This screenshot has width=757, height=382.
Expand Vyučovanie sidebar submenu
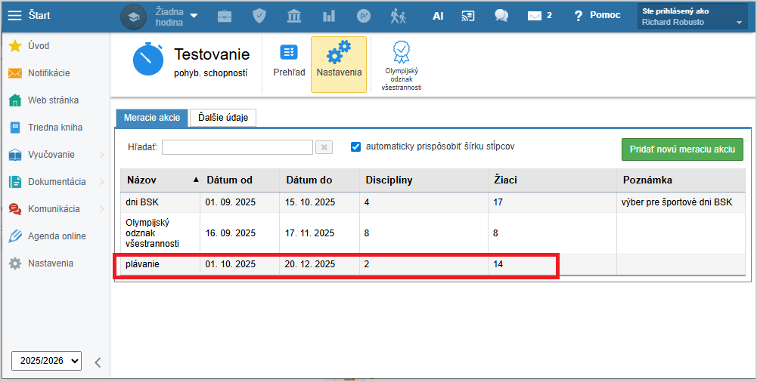(101, 155)
